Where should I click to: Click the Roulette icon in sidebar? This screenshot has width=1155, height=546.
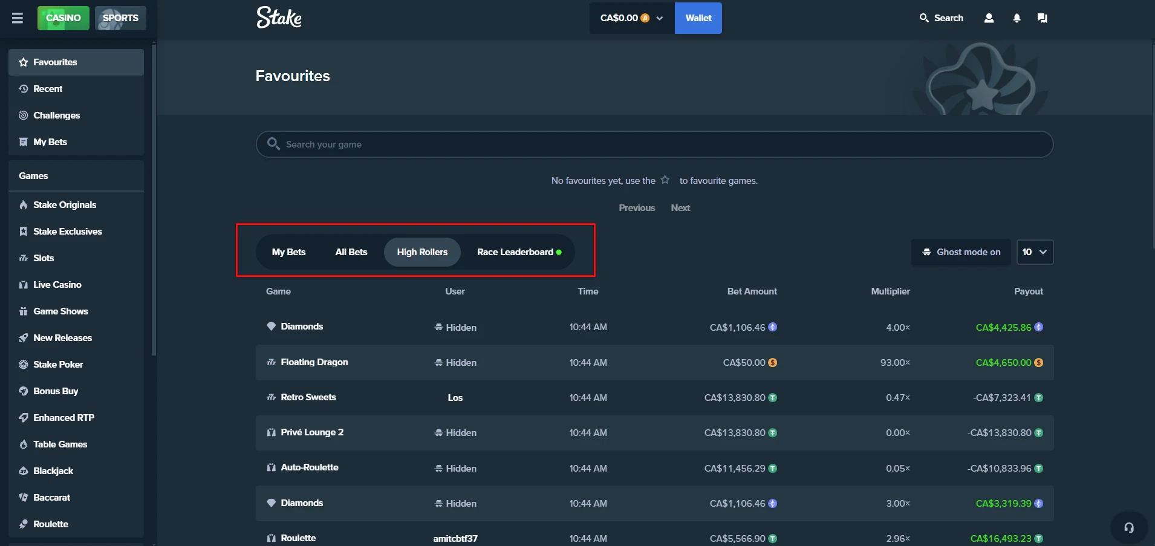click(x=24, y=524)
